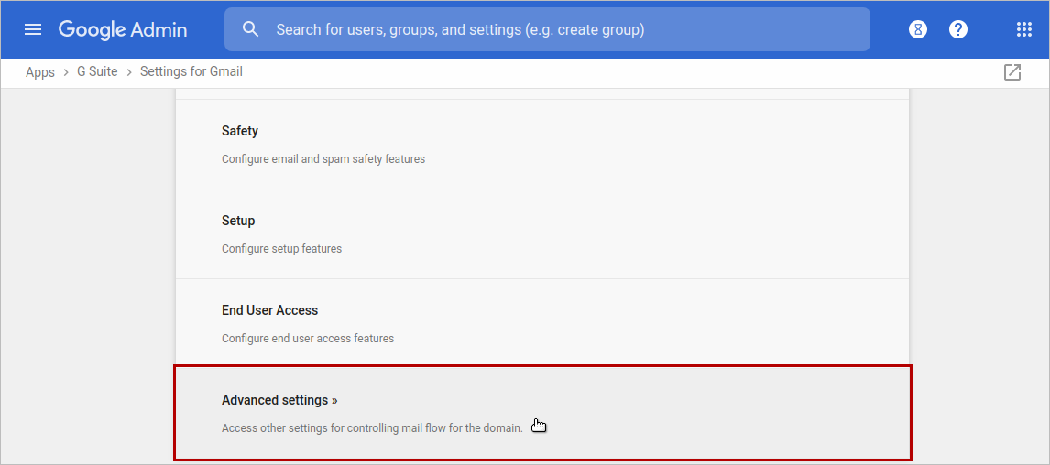Click 'Access other settings for controlling mail flow' description
1050x465 pixels.
[x=372, y=427]
